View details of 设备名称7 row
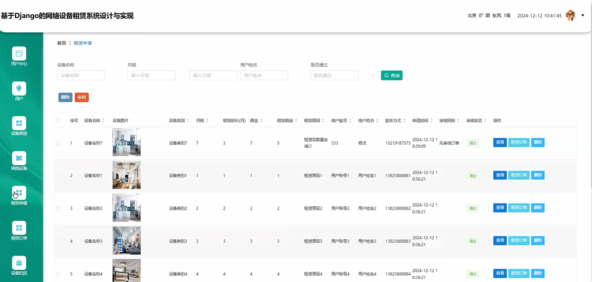Screen dimensions: 592x282 pyautogui.click(x=500, y=142)
